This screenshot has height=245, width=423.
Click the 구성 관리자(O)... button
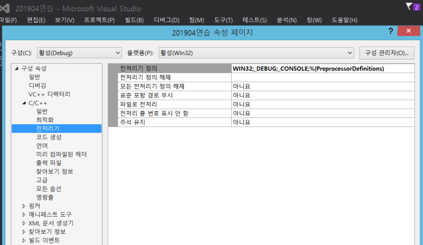[387, 53]
